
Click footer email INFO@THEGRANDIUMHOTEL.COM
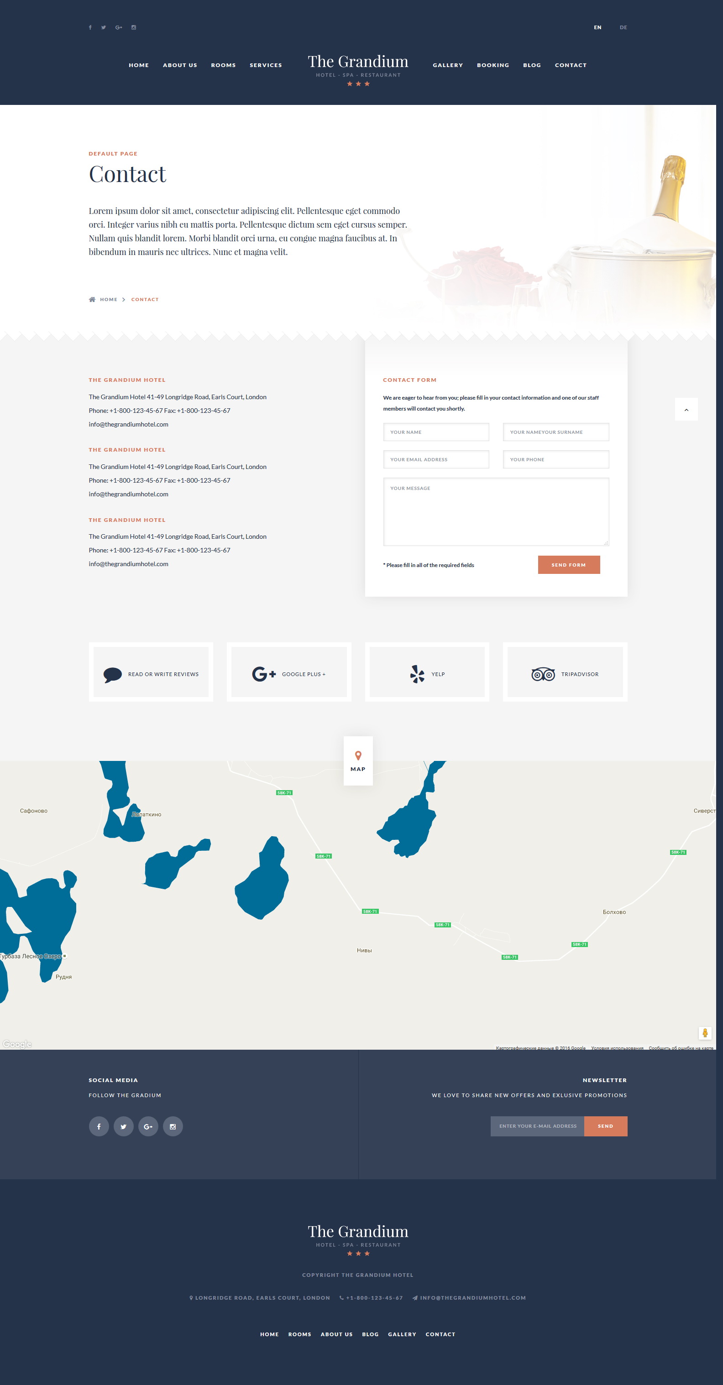(469, 1298)
